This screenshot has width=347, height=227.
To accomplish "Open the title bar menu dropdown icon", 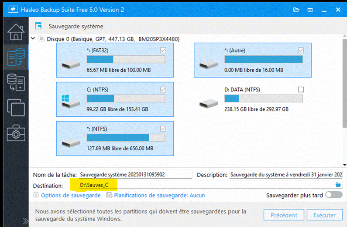I will point(310,10).
